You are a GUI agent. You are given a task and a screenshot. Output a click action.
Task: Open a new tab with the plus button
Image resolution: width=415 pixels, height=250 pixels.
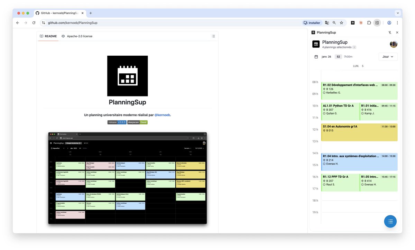pyautogui.click(x=91, y=13)
